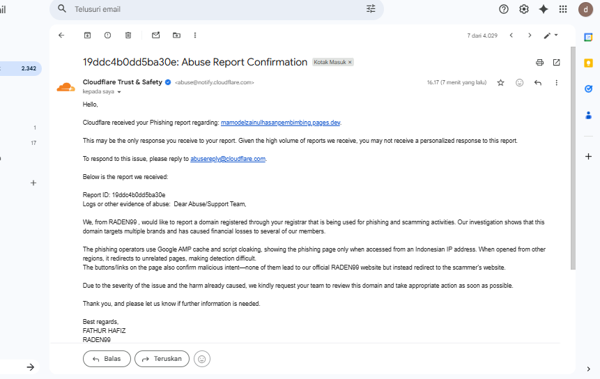The image size is (600, 379).
Task: Go to the newer email arrow
Action: [x=511, y=36]
